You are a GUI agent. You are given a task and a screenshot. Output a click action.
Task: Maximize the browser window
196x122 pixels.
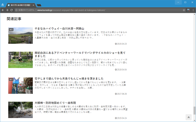pyautogui.click(x=185, y=2)
